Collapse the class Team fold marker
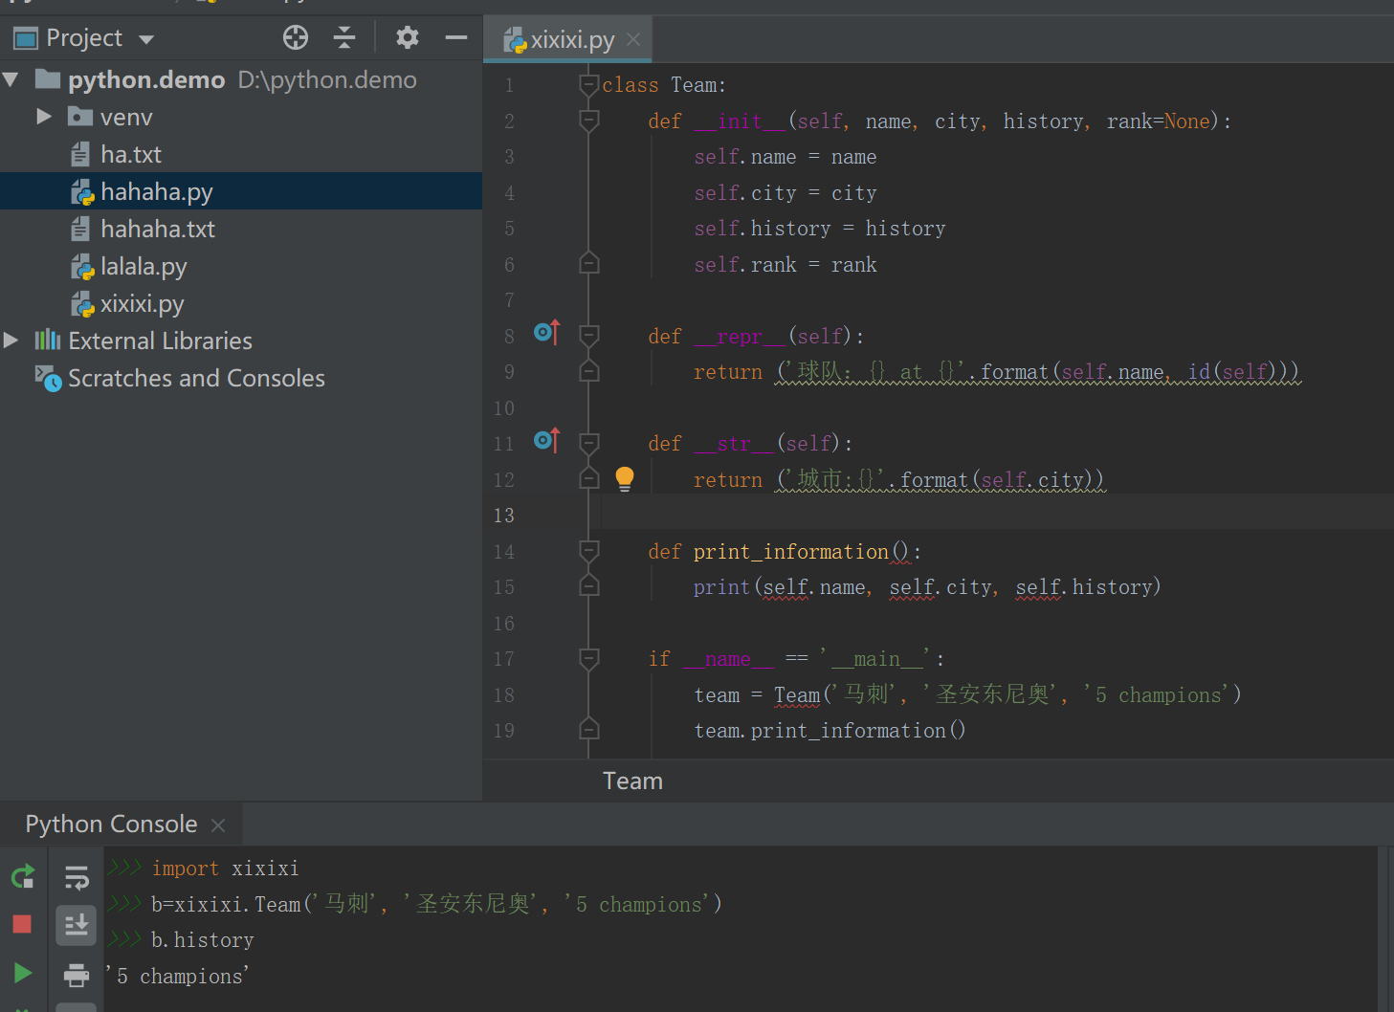 point(589,85)
